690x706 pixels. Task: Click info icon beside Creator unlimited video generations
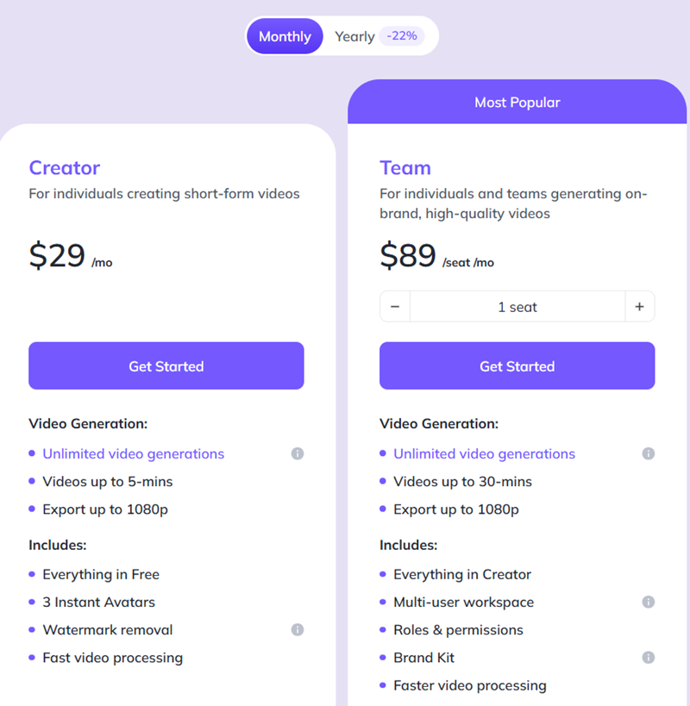pos(298,453)
